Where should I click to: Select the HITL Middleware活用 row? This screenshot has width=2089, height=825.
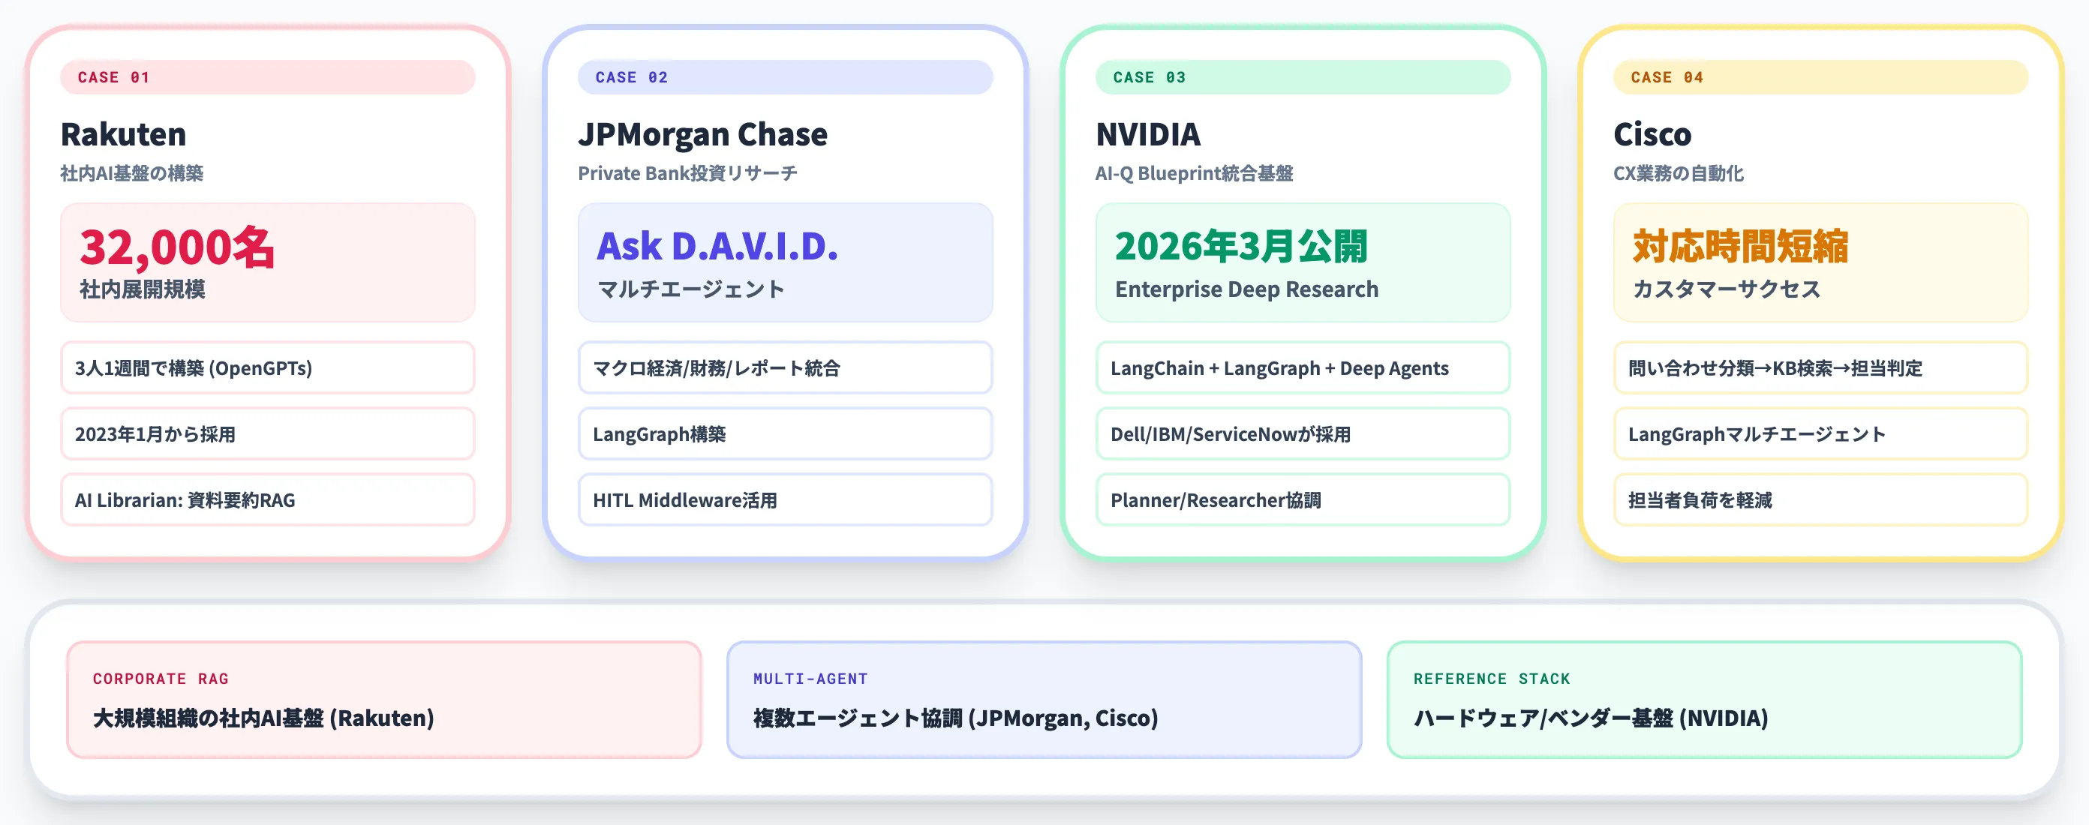point(785,500)
